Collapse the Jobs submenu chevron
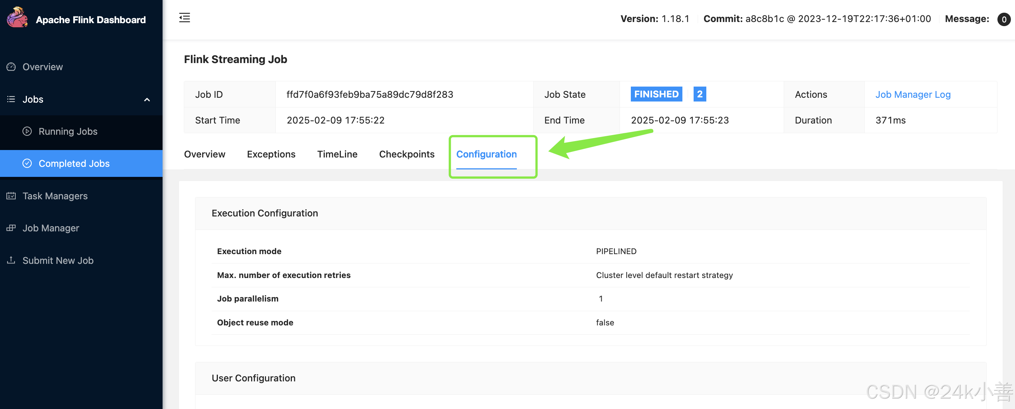1015x409 pixels. [x=147, y=100]
